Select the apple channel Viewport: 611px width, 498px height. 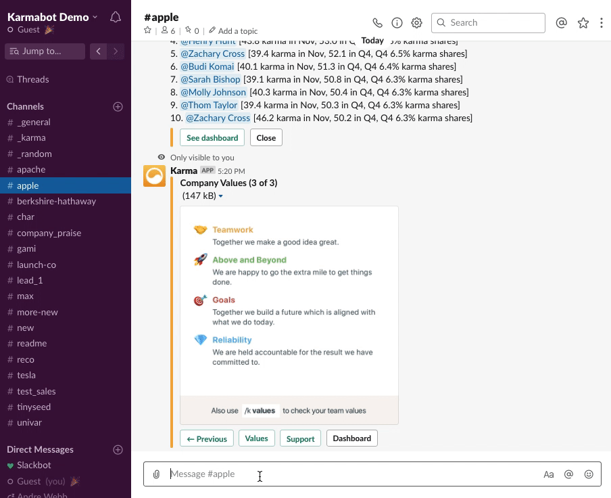point(66,185)
